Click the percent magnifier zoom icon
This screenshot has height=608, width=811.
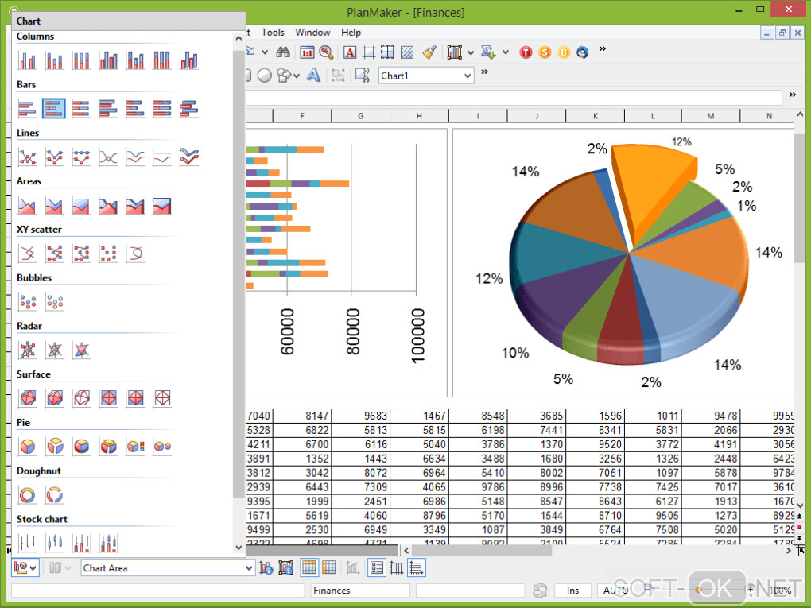[x=326, y=52]
